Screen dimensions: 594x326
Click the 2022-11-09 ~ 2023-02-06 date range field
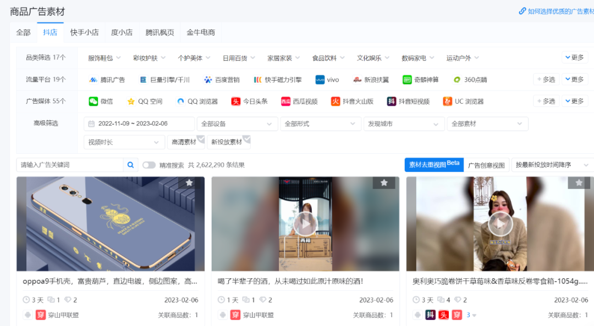tap(139, 123)
